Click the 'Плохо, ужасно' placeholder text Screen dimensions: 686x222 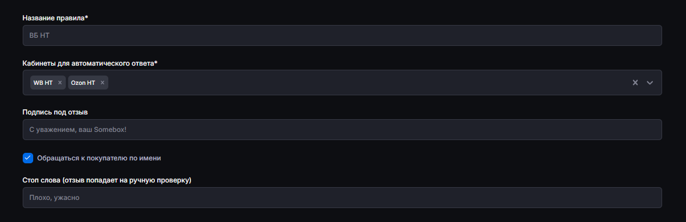[x=54, y=198]
